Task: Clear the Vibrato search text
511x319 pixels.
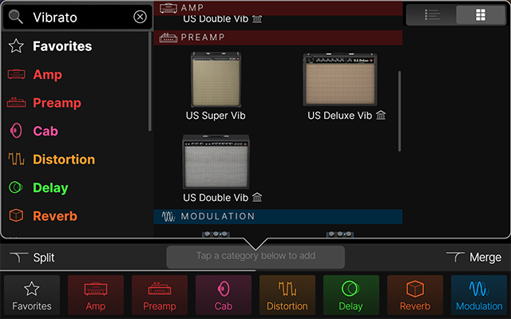Action: pos(140,17)
